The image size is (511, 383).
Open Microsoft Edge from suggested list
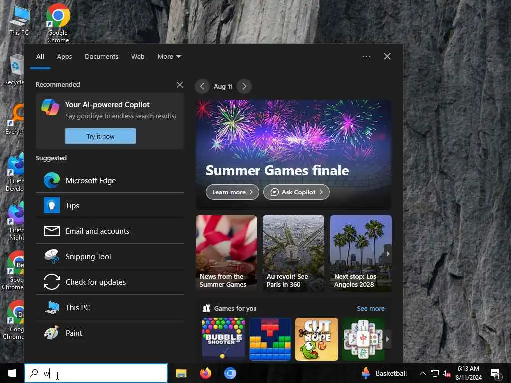click(x=110, y=181)
